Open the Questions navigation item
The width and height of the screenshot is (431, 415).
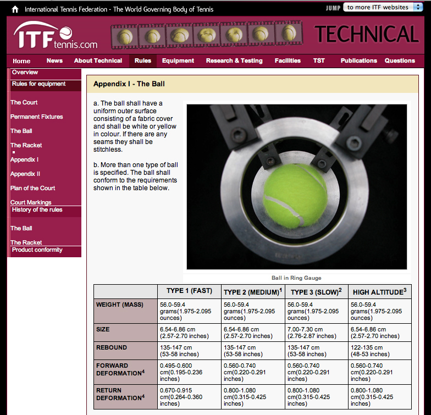coord(400,60)
